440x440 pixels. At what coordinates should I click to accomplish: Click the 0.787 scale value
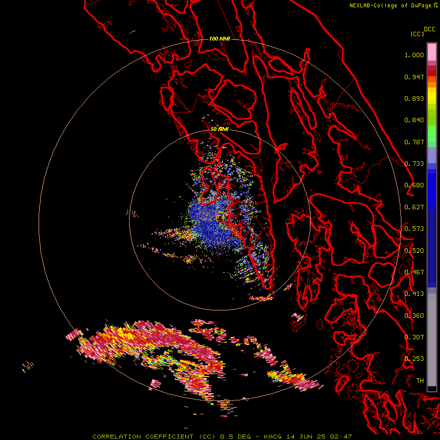coord(414,142)
